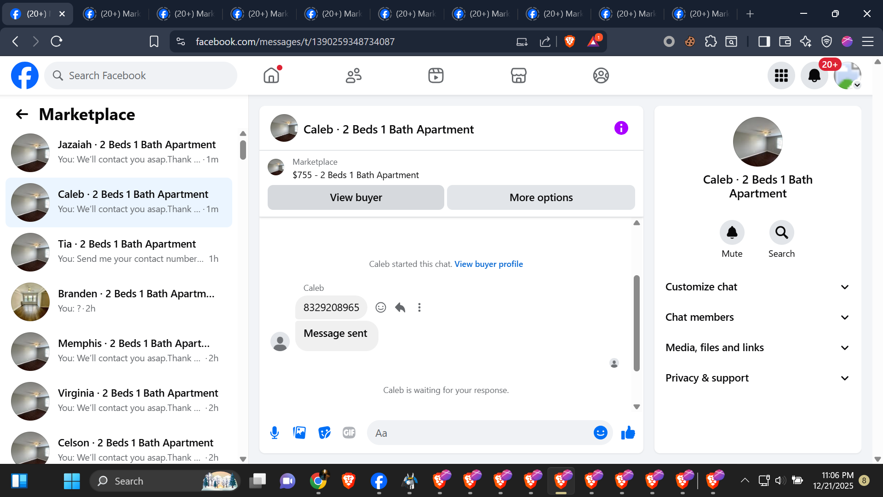Open a new browser tab
Image resolution: width=883 pixels, height=497 pixels.
(x=750, y=14)
